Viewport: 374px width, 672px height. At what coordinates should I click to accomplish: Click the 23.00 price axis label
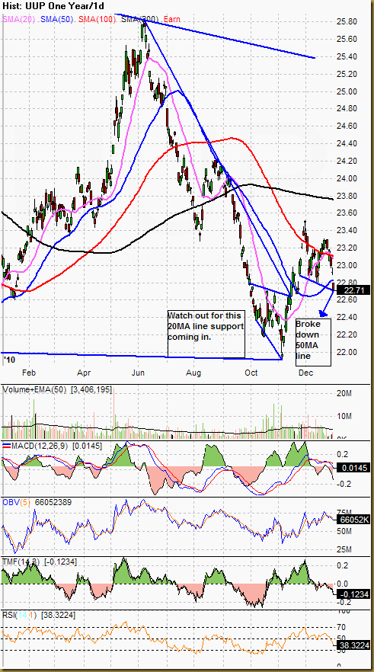pyautogui.click(x=349, y=265)
